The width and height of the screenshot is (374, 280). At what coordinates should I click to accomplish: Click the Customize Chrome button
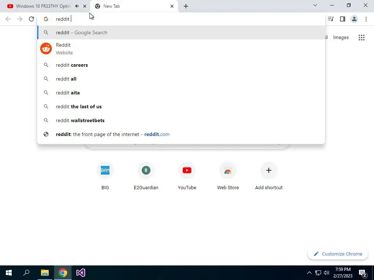tap(338, 254)
